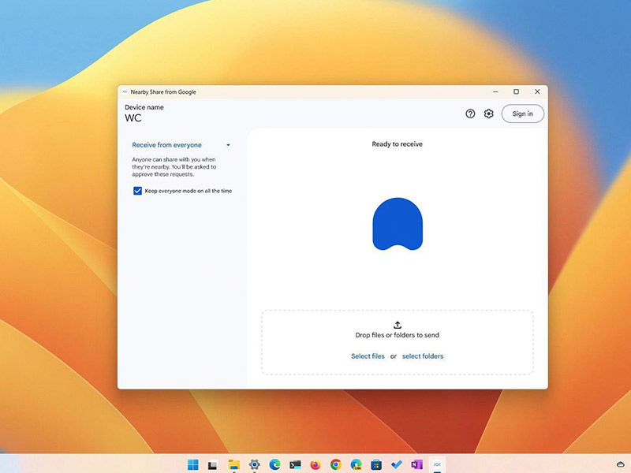Screen dimensions: 631x473
Task: Click the upload arrow icon in drop zone
Action: [398, 325]
